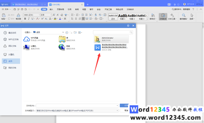
Task: Click the Italic formatting icon
Action: click(x=29, y=19)
